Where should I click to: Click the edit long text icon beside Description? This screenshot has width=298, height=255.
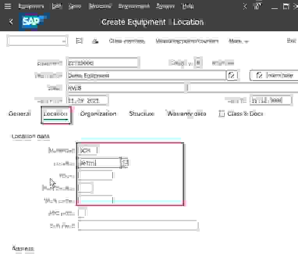(x=231, y=75)
